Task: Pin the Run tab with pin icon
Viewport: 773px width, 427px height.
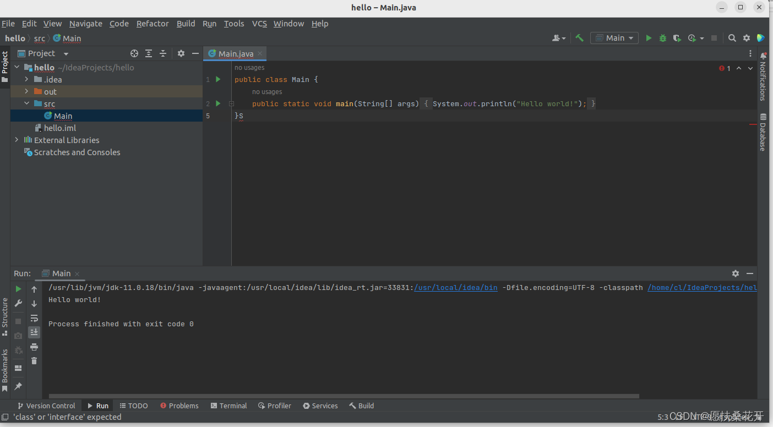Action: pyautogui.click(x=18, y=386)
